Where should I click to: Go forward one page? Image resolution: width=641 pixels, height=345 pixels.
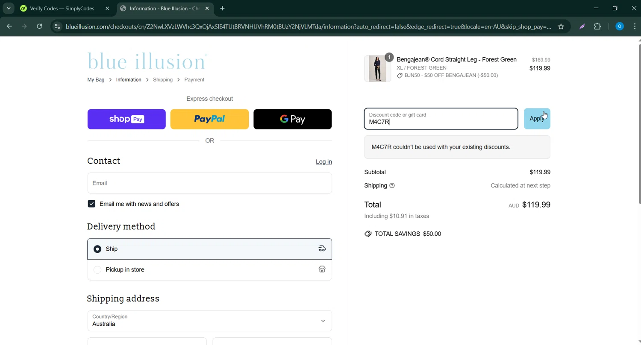tap(24, 26)
